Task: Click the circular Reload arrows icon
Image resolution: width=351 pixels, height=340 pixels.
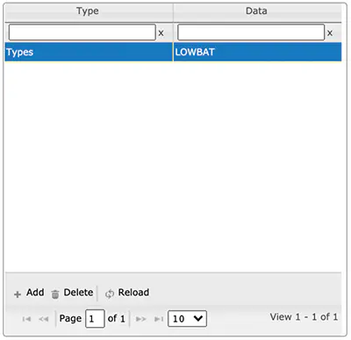Action: click(110, 294)
